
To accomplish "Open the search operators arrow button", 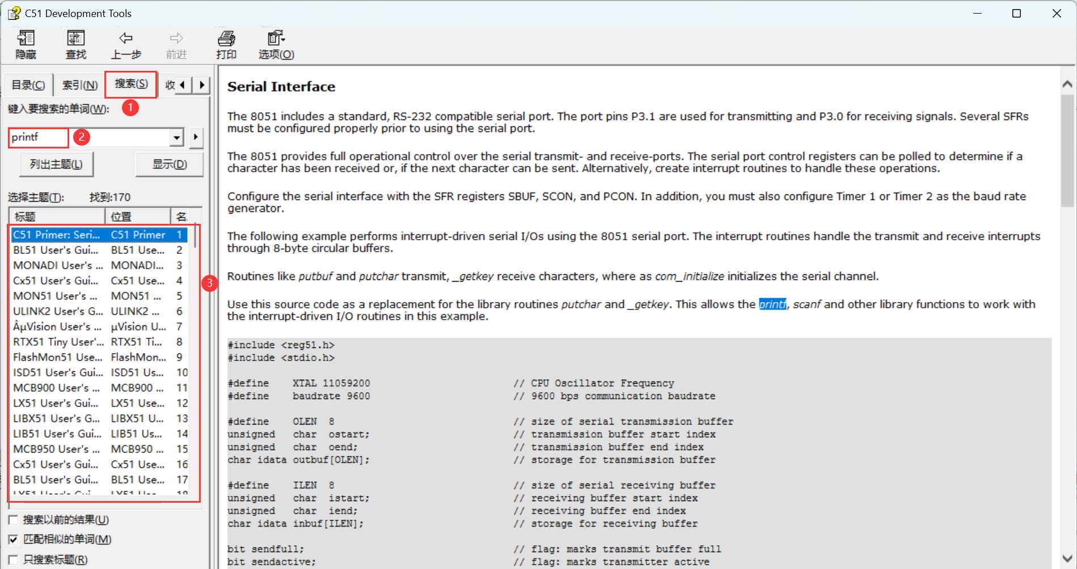I will coord(196,137).
